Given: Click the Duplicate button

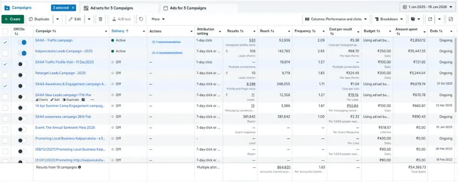Looking at the screenshot, I should [x=39, y=19].
